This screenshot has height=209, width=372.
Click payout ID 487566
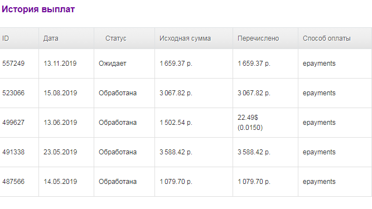pos(13,182)
